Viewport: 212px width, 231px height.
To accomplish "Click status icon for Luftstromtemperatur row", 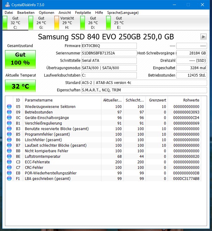I will click(9, 157).
